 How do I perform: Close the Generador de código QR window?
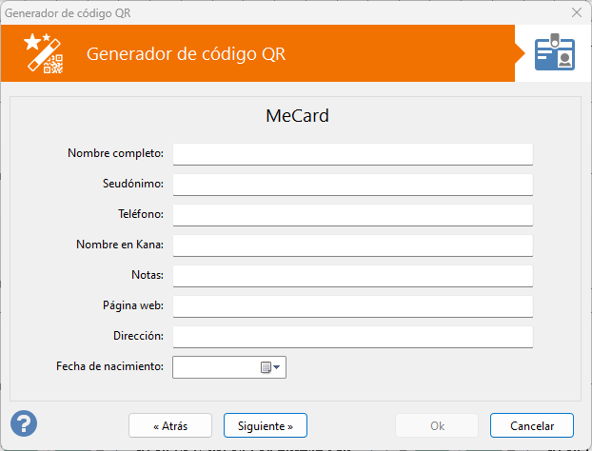pyautogui.click(x=576, y=12)
